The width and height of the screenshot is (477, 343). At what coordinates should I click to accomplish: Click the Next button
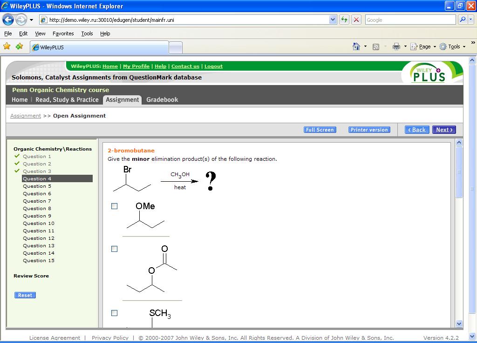click(x=444, y=130)
